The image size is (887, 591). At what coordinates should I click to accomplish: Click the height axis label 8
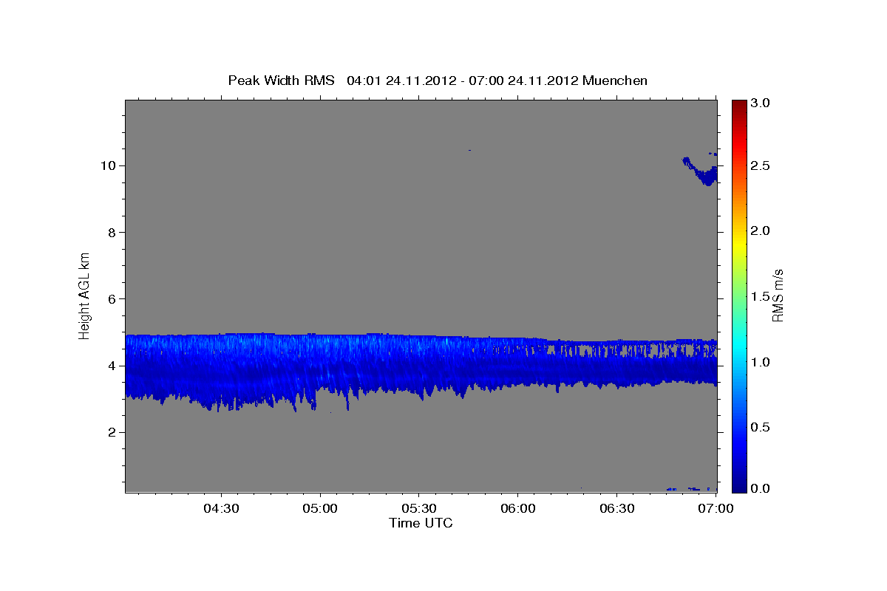click(111, 233)
